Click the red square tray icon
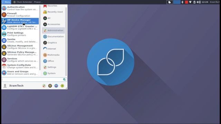The width and height of the screenshot is (221, 124). point(186,2)
